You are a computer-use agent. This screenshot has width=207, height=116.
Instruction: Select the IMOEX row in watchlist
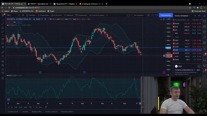[188, 24]
